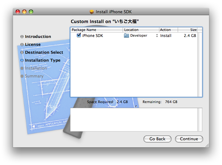Image resolution: width=222 pixels, height=165 pixels.
Task: Click the green zoom window button
Action: coord(31,12)
